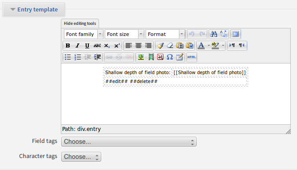Screen dimensions: 297x170
Task: Open Find/Replace icon
Action: pyautogui.click(x=224, y=34)
